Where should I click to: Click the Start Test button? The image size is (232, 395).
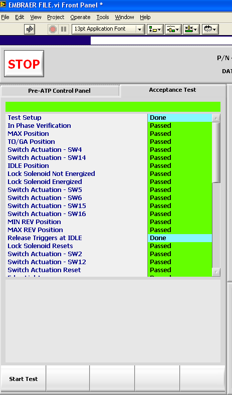coord(24,379)
